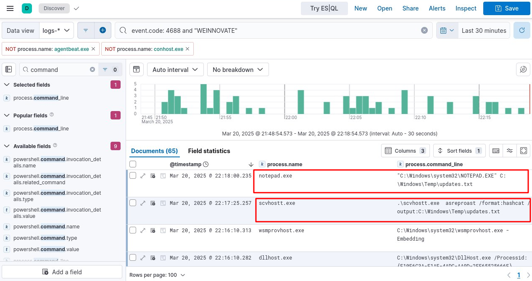Tick the scvhostt.exe row checkbox

point(133,203)
